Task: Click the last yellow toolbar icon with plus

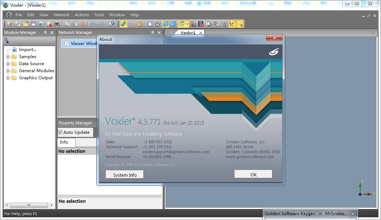Action: [240, 24]
